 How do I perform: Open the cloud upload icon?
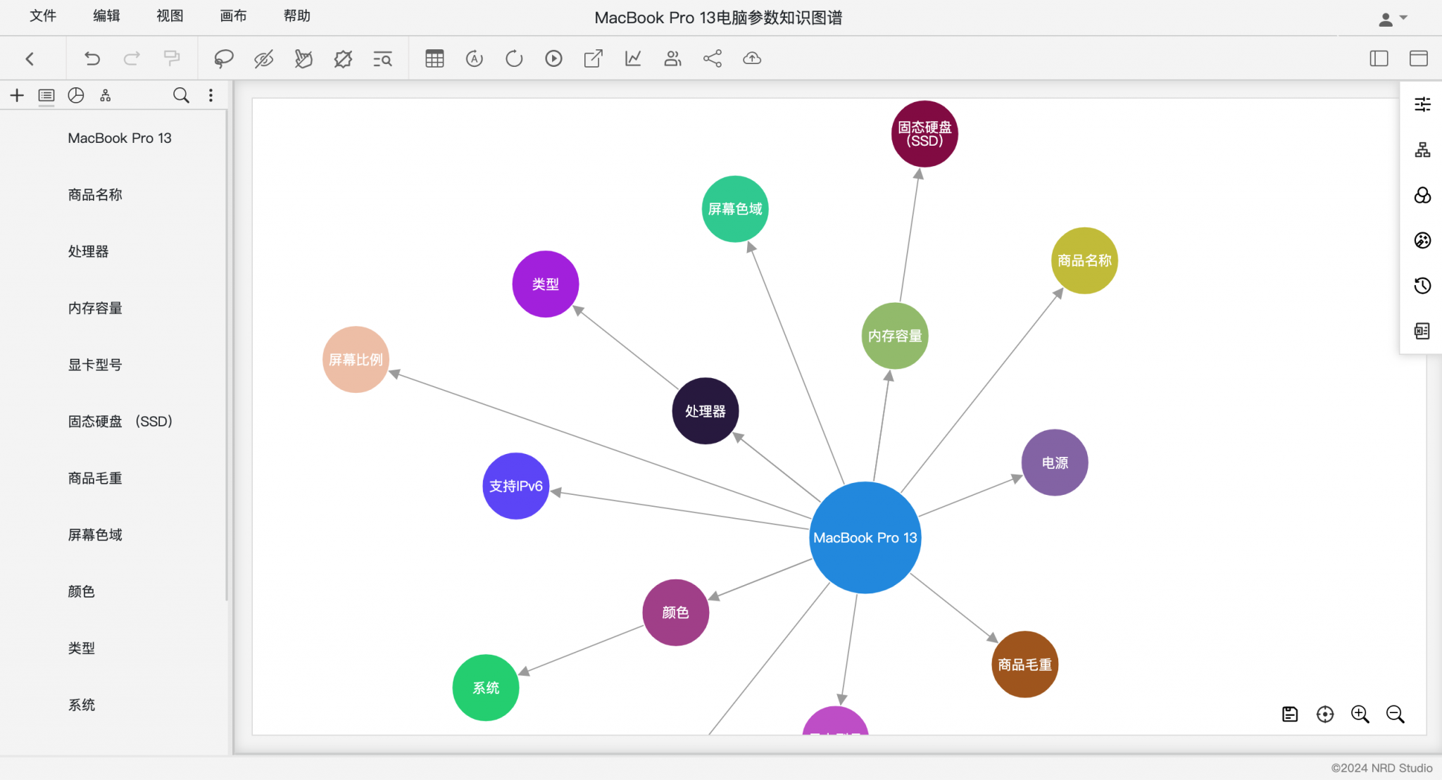(x=752, y=58)
